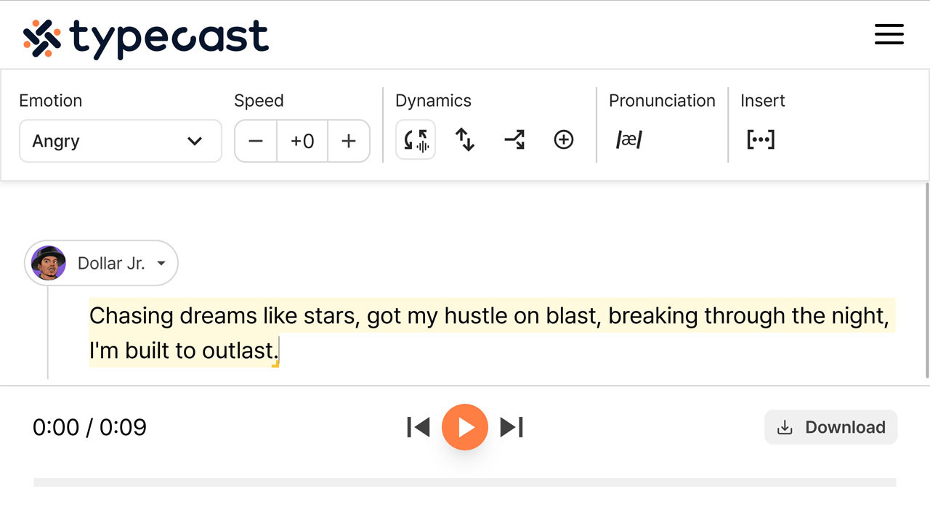Skip to previous segment in playback bar
The width and height of the screenshot is (930, 523).
(x=418, y=427)
